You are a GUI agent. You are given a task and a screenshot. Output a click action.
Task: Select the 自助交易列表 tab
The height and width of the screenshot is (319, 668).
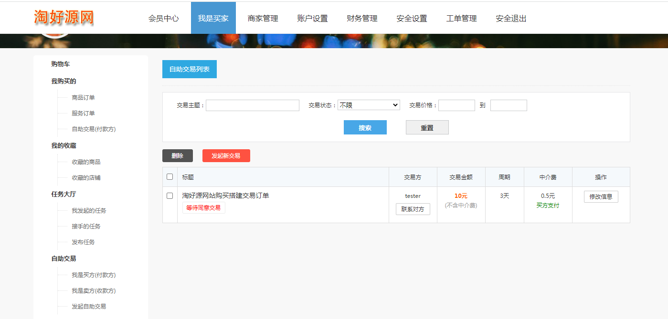pos(189,69)
